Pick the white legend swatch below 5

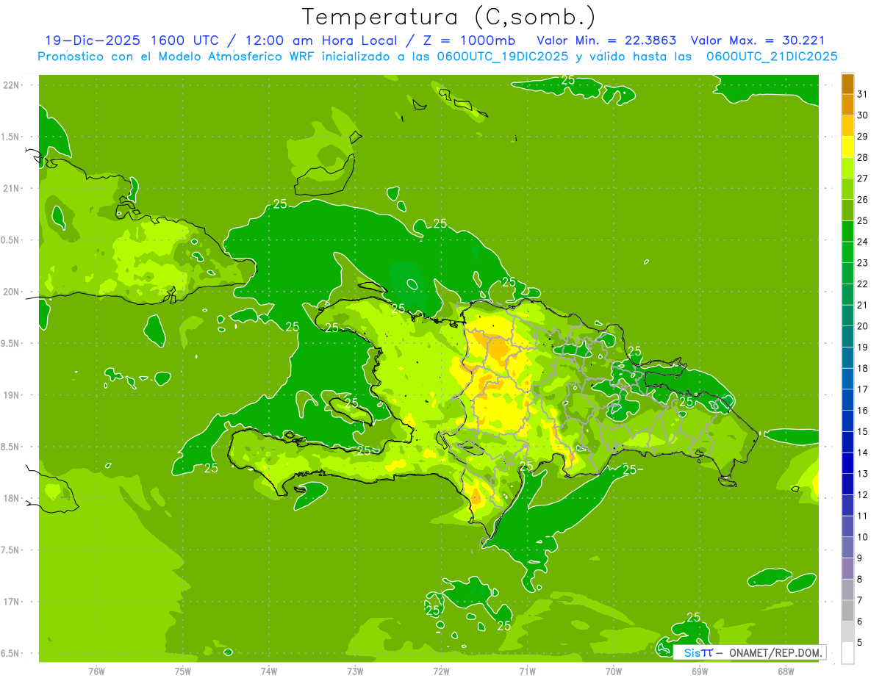tap(847, 653)
